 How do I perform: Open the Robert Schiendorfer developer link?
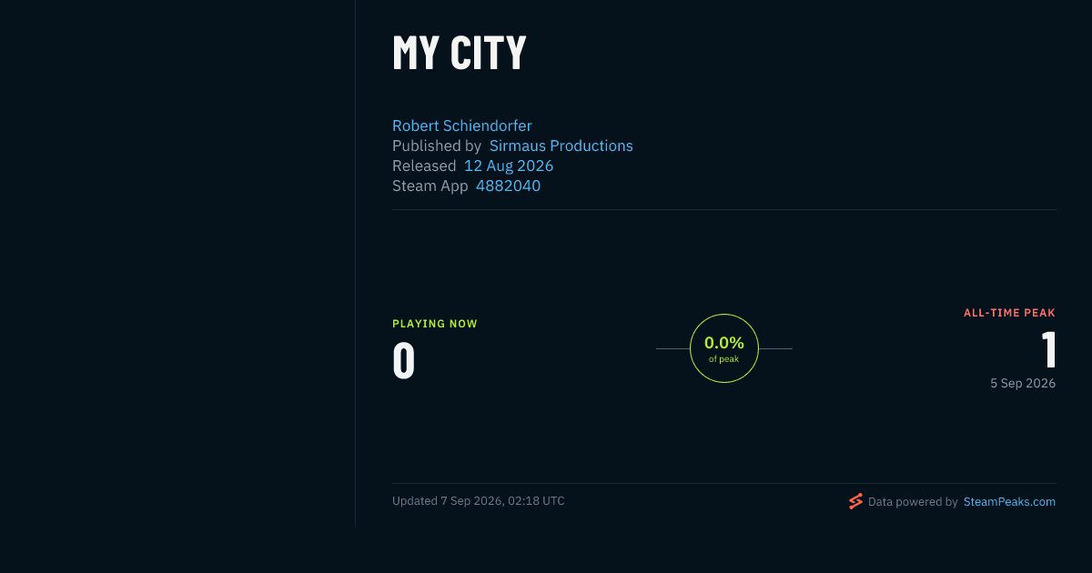pos(461,126)
